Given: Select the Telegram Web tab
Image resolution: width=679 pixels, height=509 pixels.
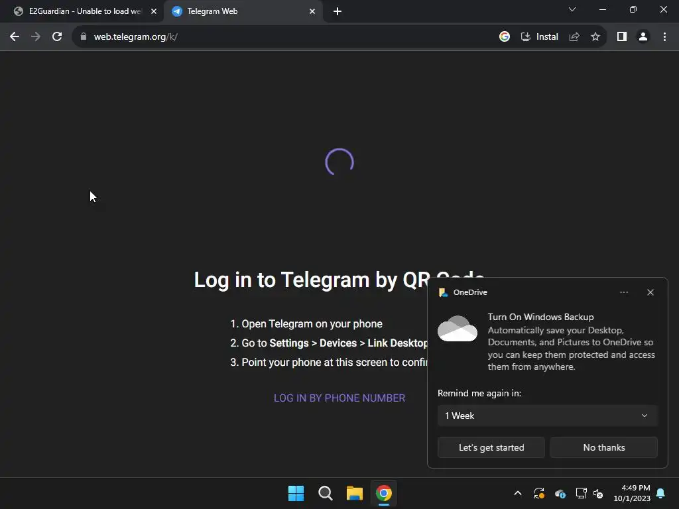Looking at the screenshot, I should click(243, 11).
